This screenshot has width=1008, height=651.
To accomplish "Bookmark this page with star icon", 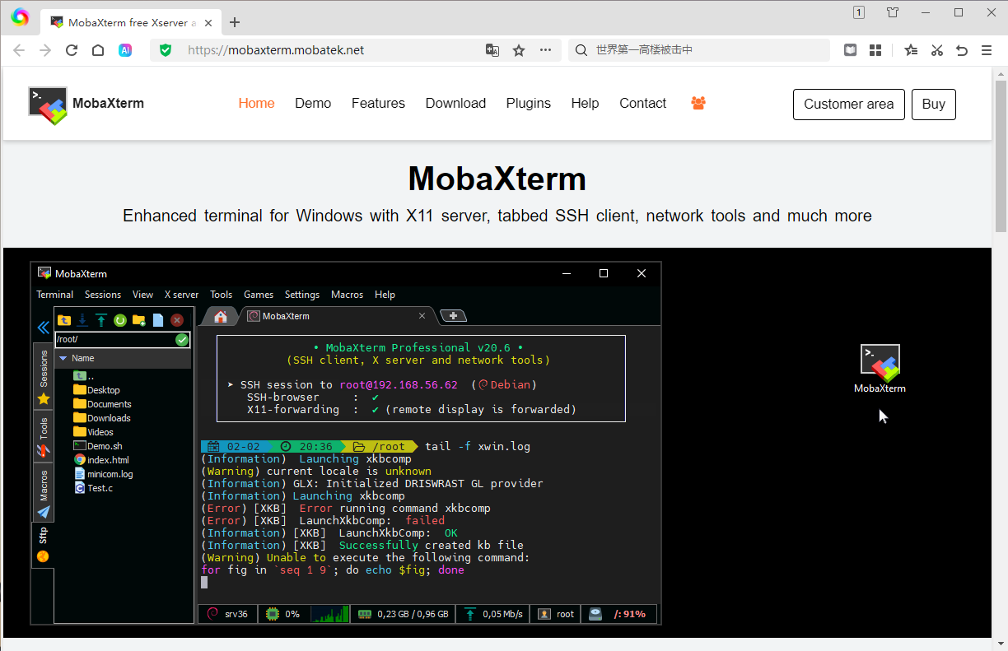I will click(519, 50).
